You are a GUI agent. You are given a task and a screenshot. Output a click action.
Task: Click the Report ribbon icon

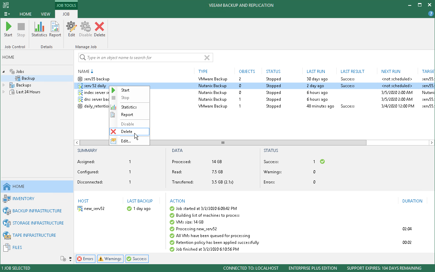click(55, 29)
